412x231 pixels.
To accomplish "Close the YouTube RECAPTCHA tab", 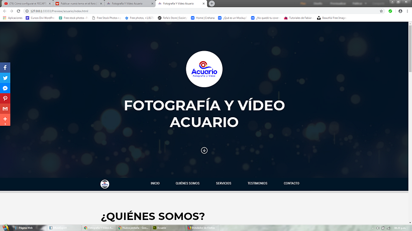I will pos(50,4).
